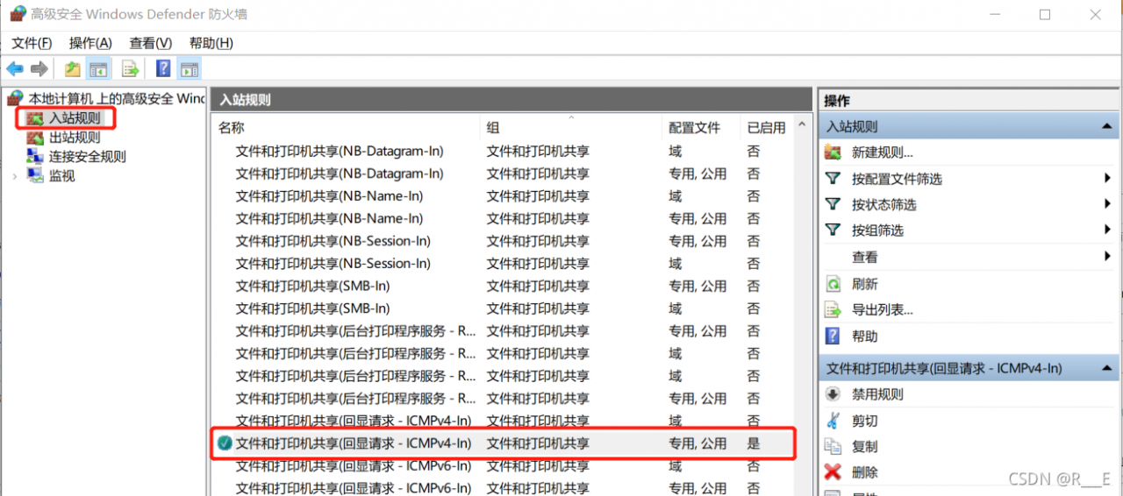
Task: Sort by the 组 column header
Action: [x=571, y=127]
